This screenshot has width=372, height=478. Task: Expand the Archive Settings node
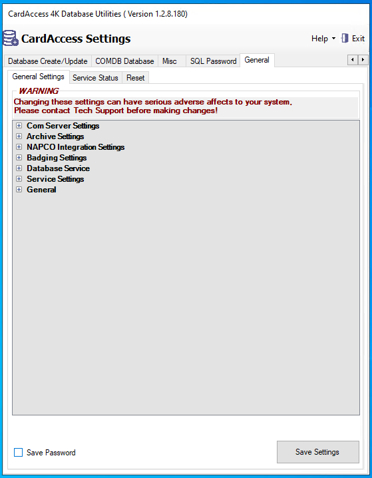click(x=19, y=136)
